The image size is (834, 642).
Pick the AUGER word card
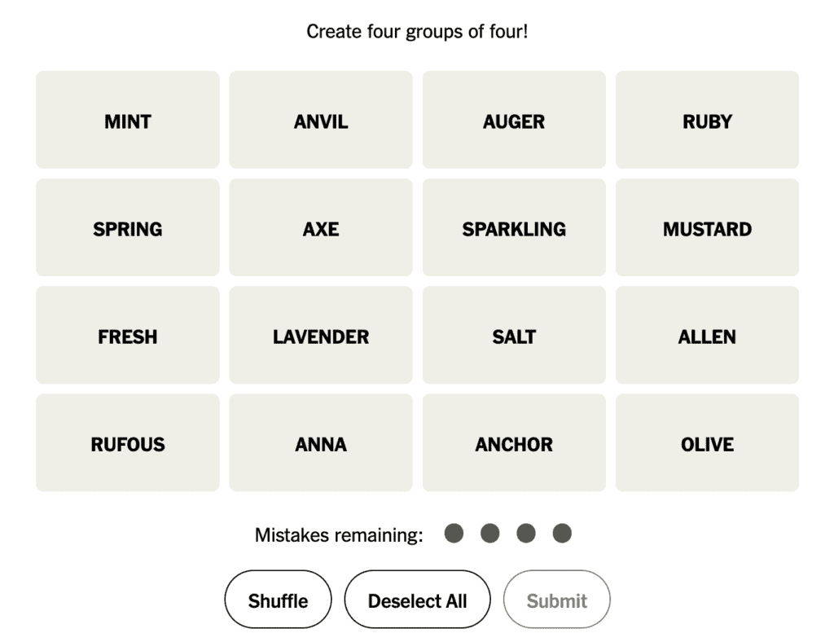514,121
